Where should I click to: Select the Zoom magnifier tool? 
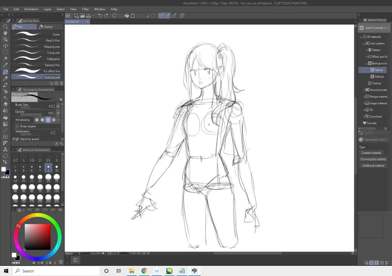pos(5,26)
